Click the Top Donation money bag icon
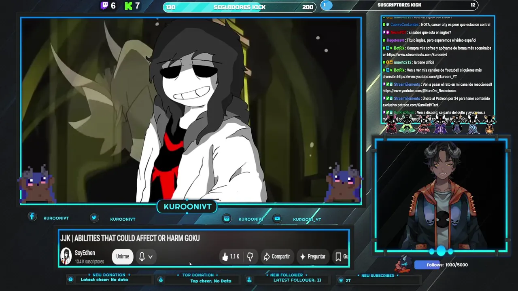 tap(161, 280)
